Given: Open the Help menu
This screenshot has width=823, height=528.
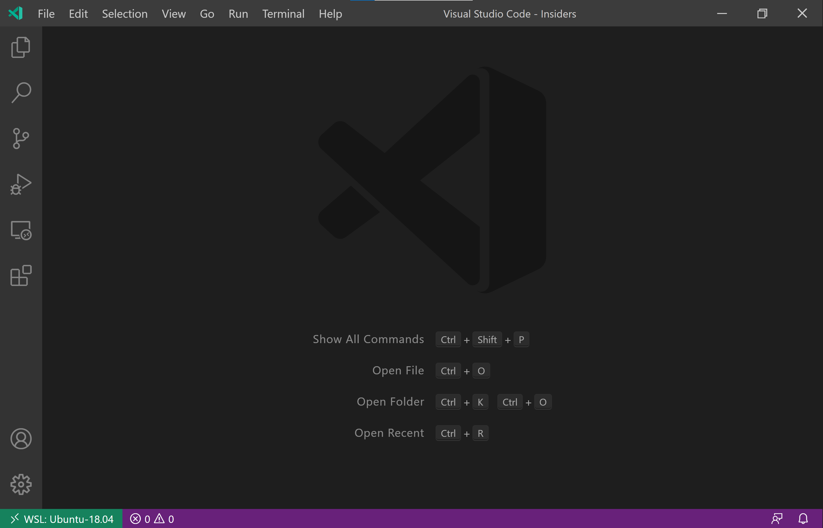Looking at the screenshot, I should [x=330, y=14].
